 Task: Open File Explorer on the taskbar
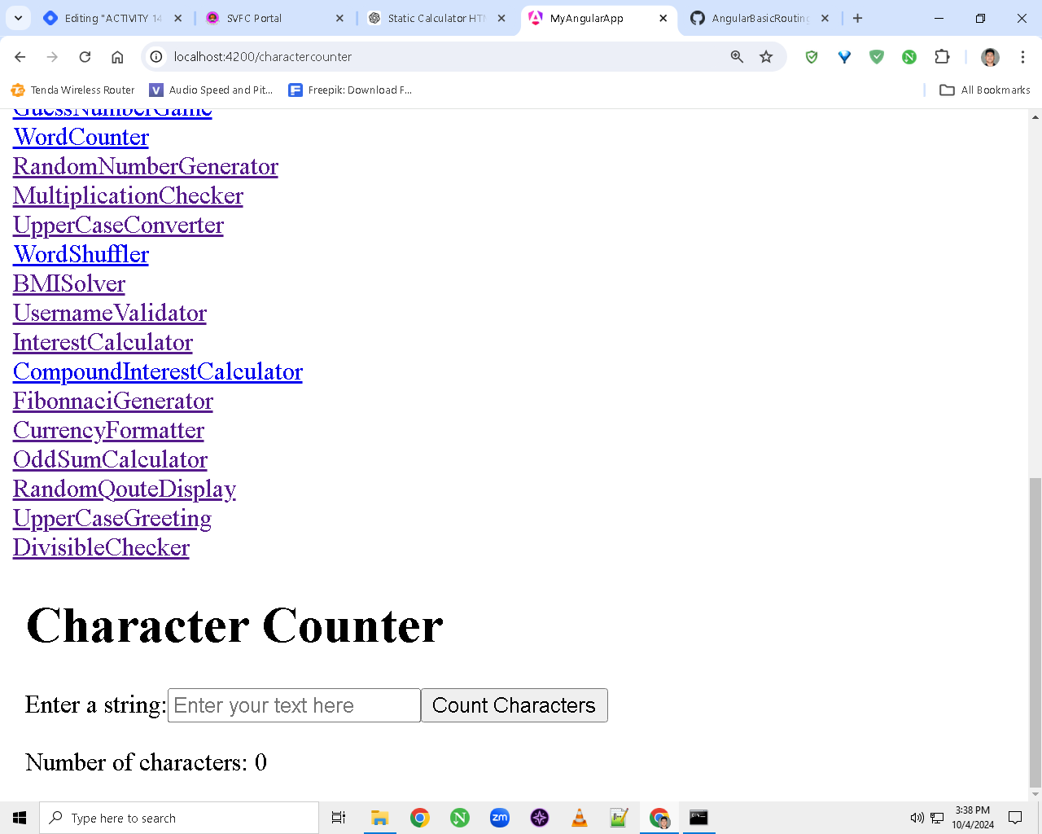pos(379,818)
